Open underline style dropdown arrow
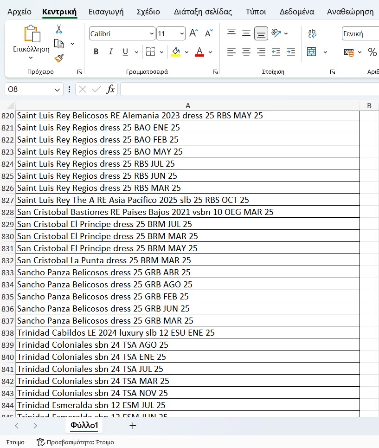Screen dimensions: 379x448 tap(136, 52)
